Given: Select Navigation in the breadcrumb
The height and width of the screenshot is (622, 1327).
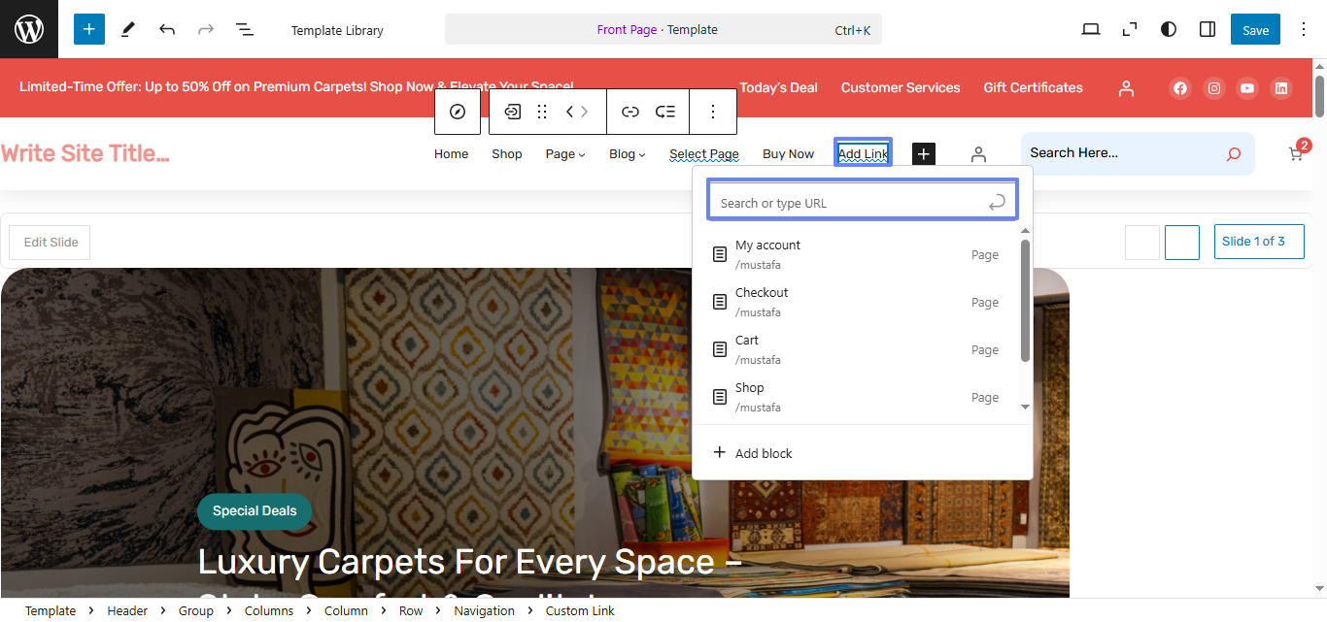Looking at the screenshot, I should coord(484,611).
